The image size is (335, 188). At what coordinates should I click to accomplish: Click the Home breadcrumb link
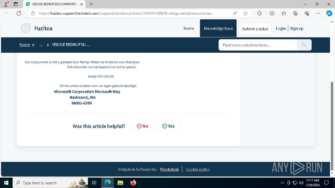coord(25,45)
